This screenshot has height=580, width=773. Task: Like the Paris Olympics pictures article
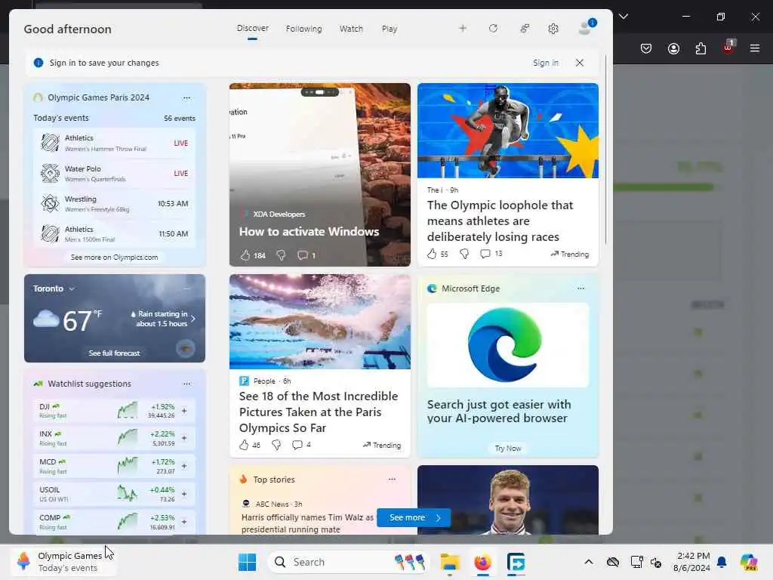coord(244,445)
